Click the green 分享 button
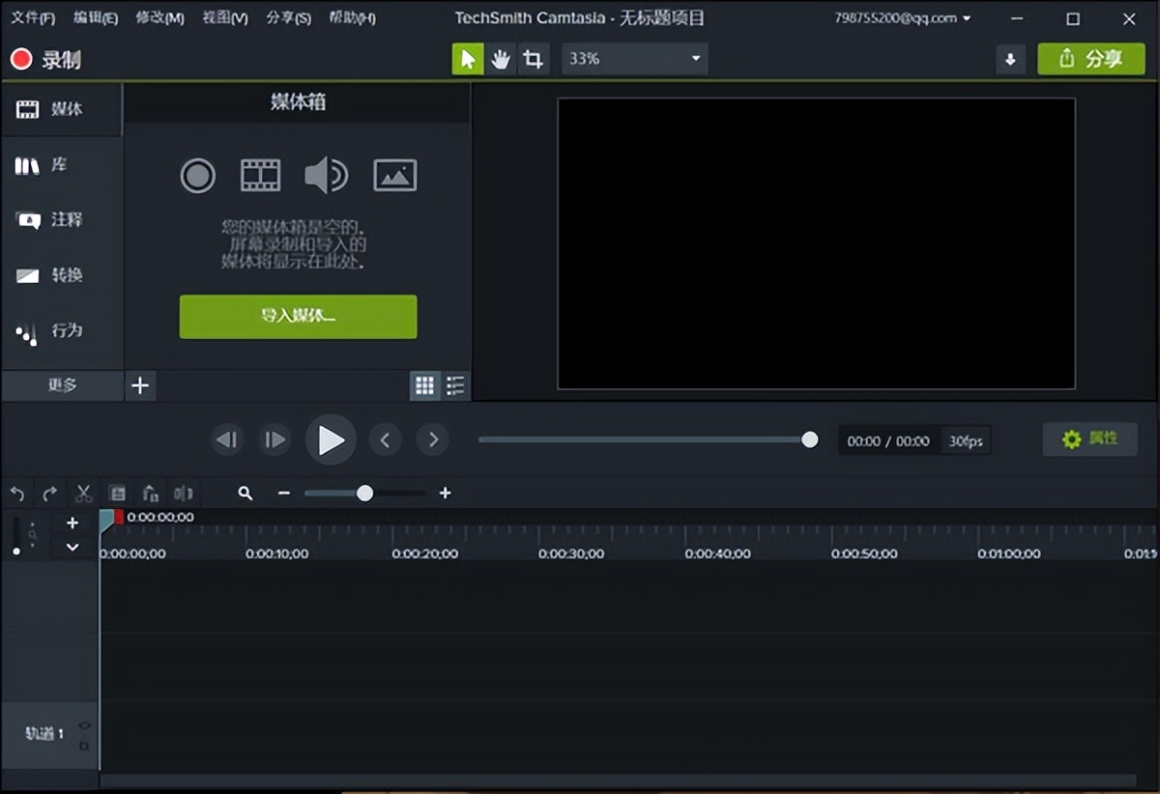Image resolution: width=1160 pixels, height=794 pixels. point(1090,59)
